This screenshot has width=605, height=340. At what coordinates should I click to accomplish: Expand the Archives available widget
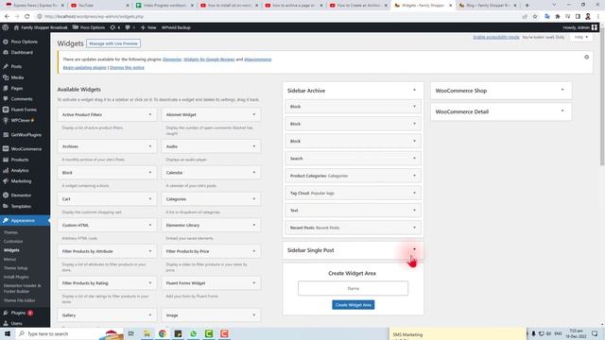(150, 146)
